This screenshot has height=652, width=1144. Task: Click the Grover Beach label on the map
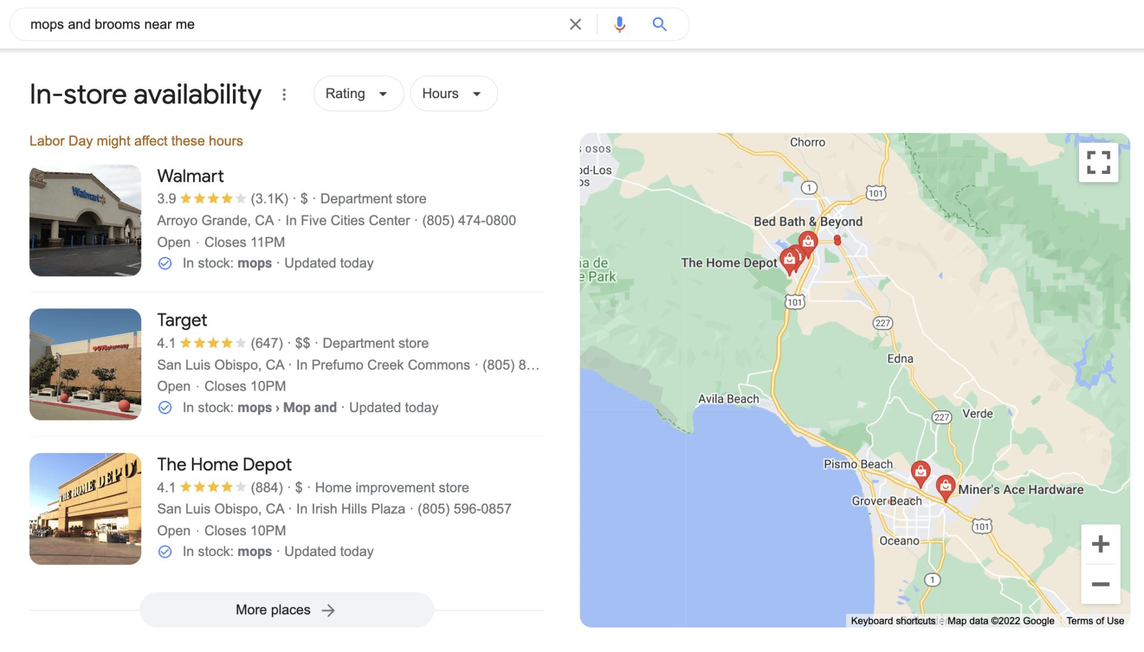886,501
